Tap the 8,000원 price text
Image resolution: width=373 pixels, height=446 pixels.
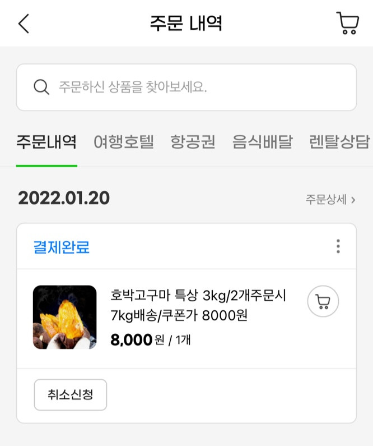(x=137, y=339)
